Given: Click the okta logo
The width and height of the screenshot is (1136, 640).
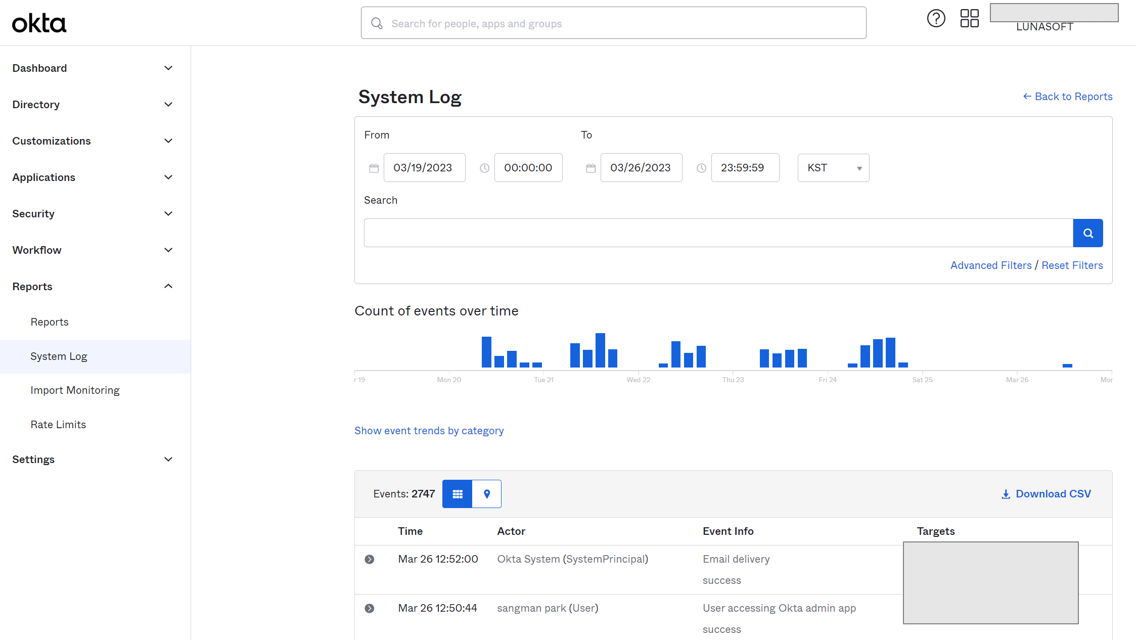Looking at the screenshot, I should [x=39, y=23].
